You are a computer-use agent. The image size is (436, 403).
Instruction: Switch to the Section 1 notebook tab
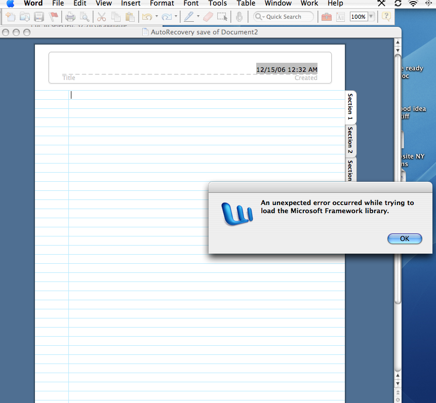pyautogui.click(x=350, y=107)
